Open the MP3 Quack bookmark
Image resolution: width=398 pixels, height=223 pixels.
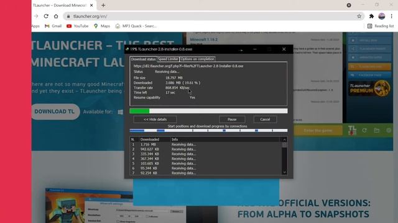pos(136,26)
